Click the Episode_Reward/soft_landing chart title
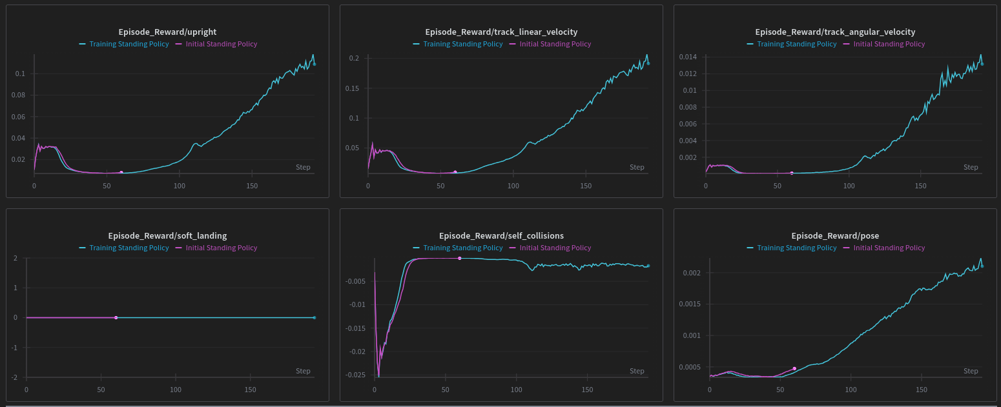The height and width of the screenshot is (407, 1001). point(167,235)
